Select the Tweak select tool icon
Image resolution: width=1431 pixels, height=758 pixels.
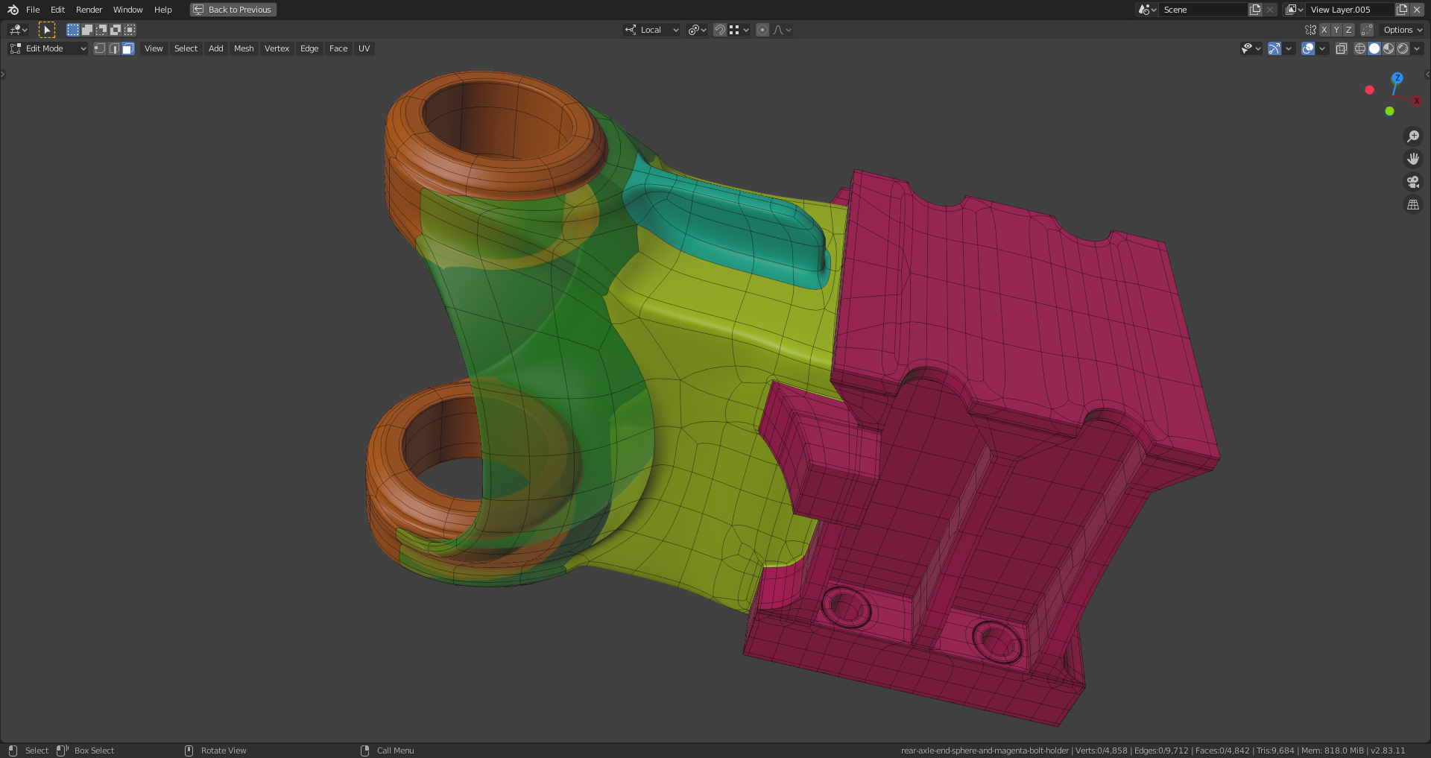click(47, 30)
